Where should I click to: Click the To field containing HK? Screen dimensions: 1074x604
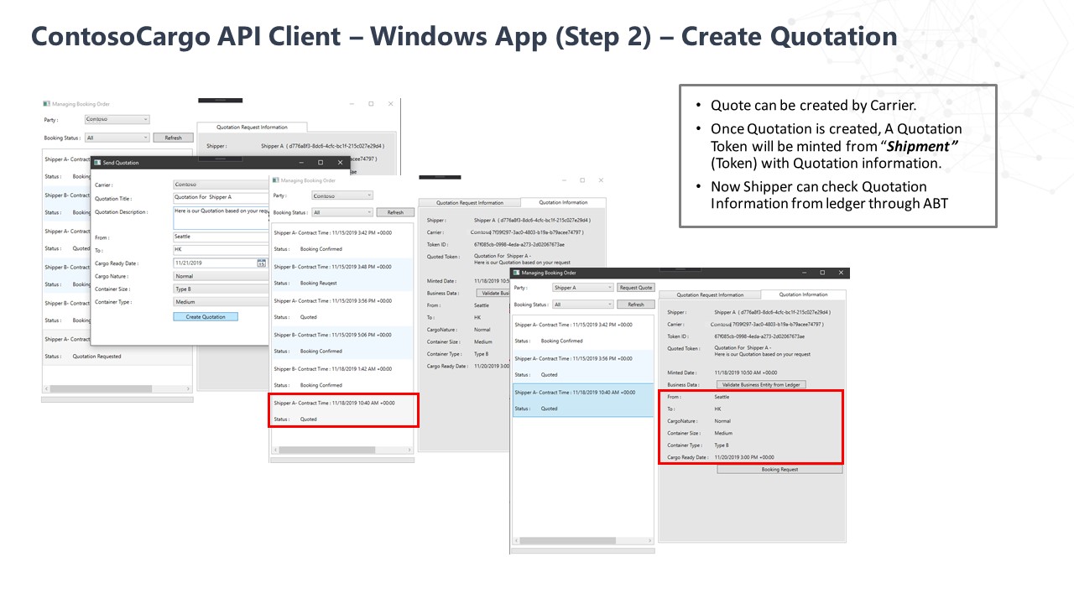[x=221, y=250]
